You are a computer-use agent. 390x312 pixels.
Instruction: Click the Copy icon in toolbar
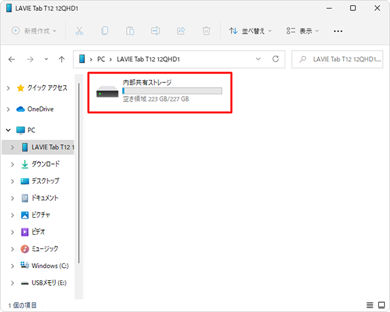tap(104, 31)
